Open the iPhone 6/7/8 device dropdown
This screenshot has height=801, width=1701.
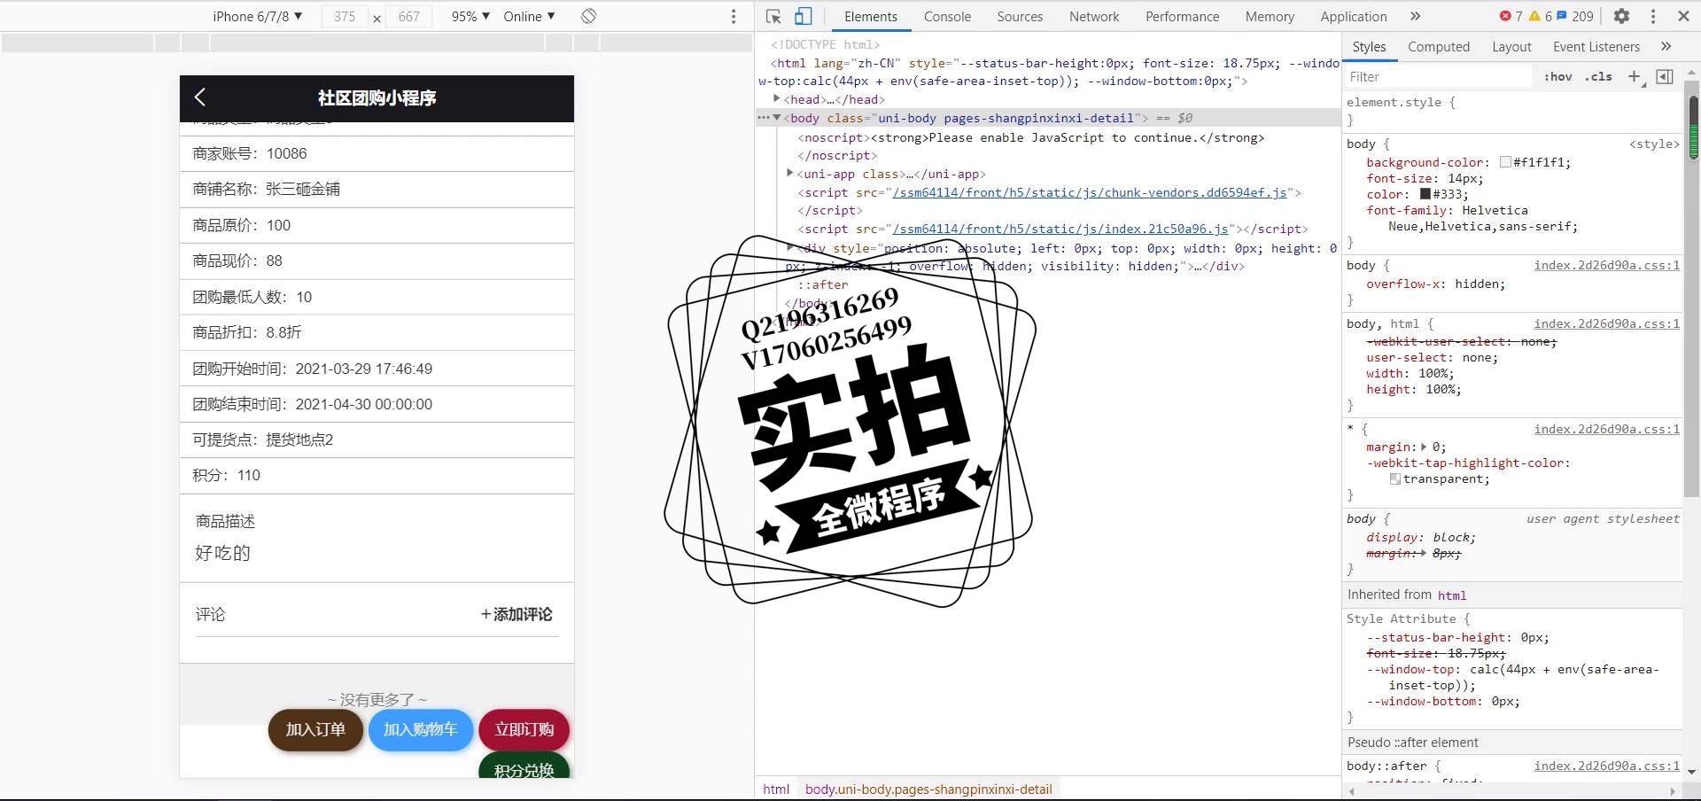point(257,16)
